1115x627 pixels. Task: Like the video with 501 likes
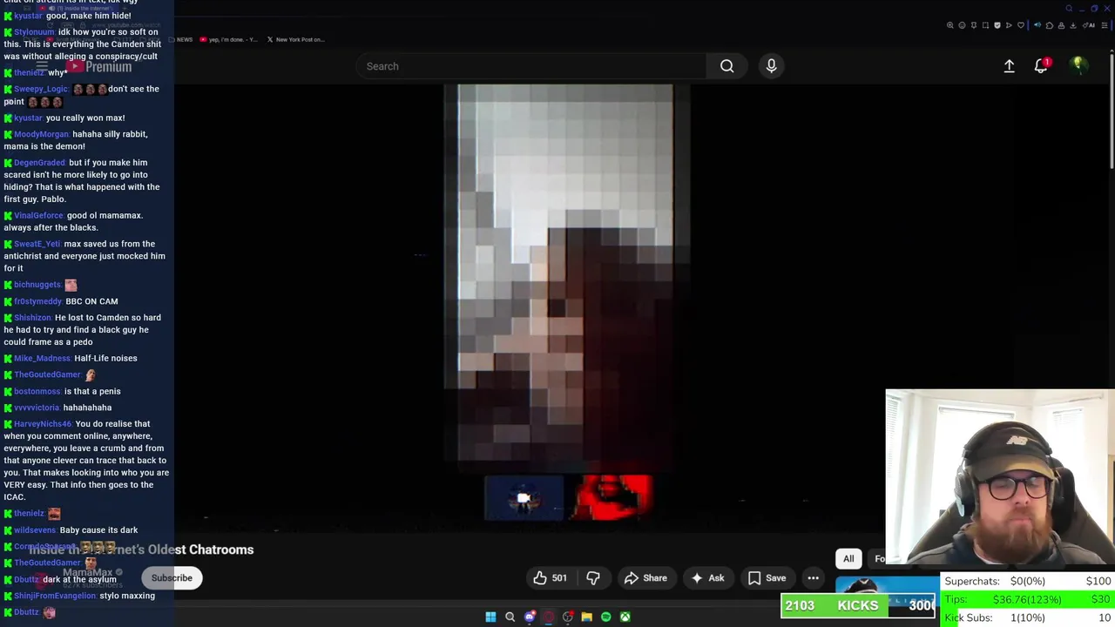[x=550, y=578]
